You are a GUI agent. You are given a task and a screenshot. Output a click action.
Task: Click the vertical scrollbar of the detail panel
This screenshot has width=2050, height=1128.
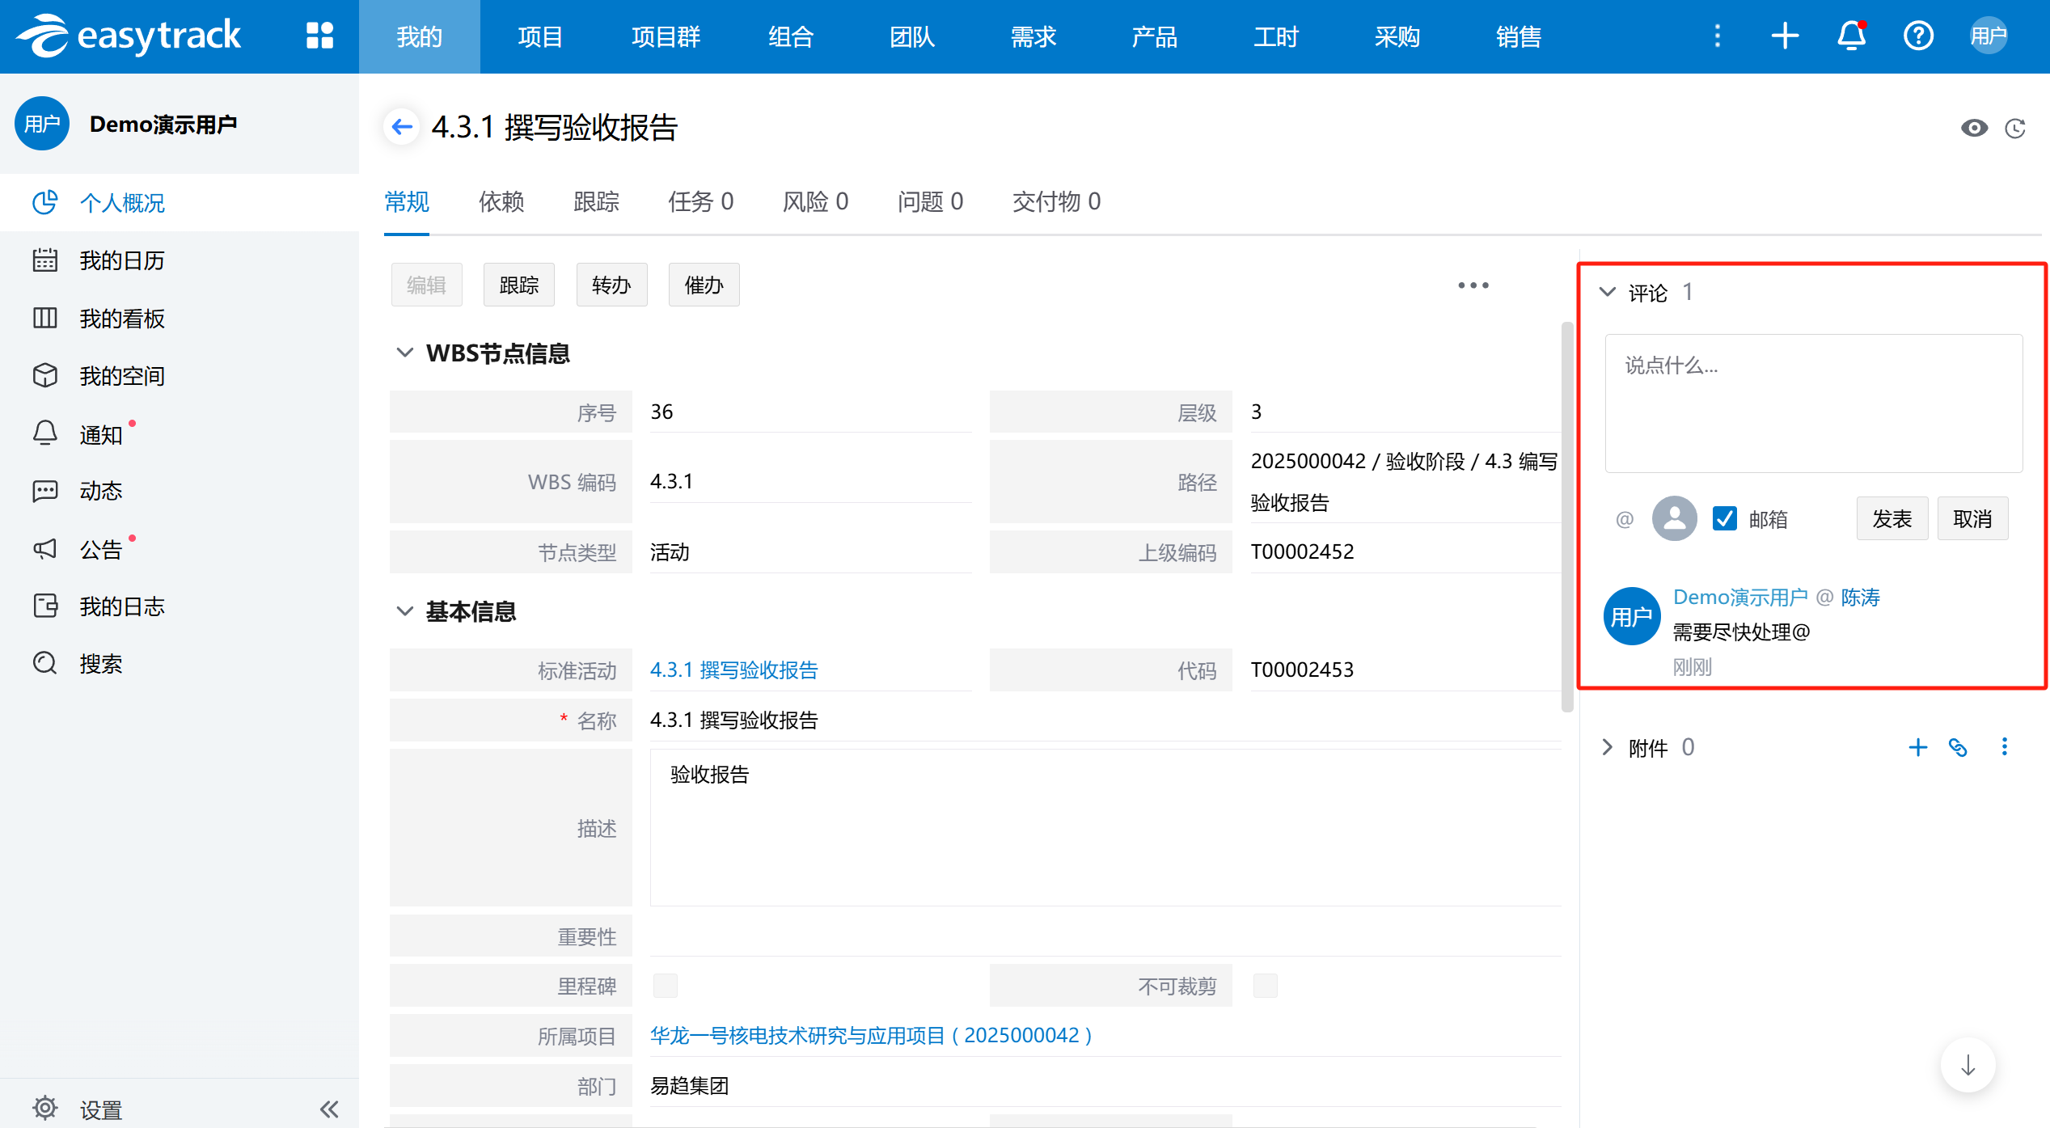[x=1566, y=518]
